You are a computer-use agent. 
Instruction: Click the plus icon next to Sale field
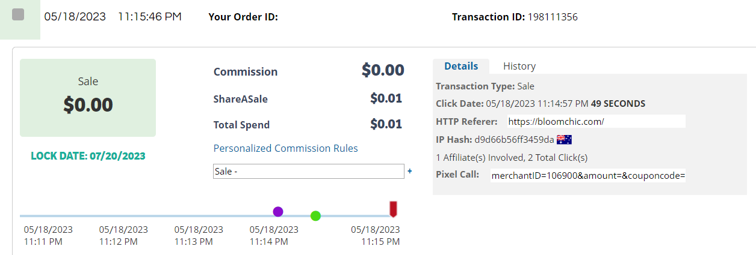(x=410, y=171)
